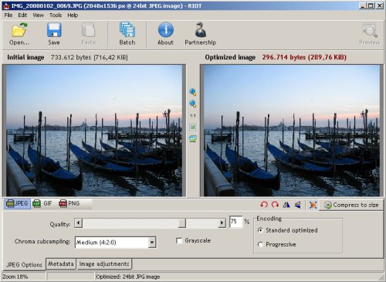This screenshot has height=282, width=386.
Task: Select Standard optimized encoding
Action: (x=260, y=230)
